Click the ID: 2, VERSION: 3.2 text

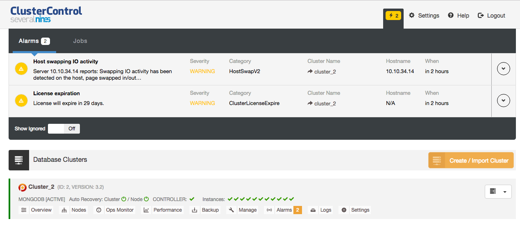81,187
